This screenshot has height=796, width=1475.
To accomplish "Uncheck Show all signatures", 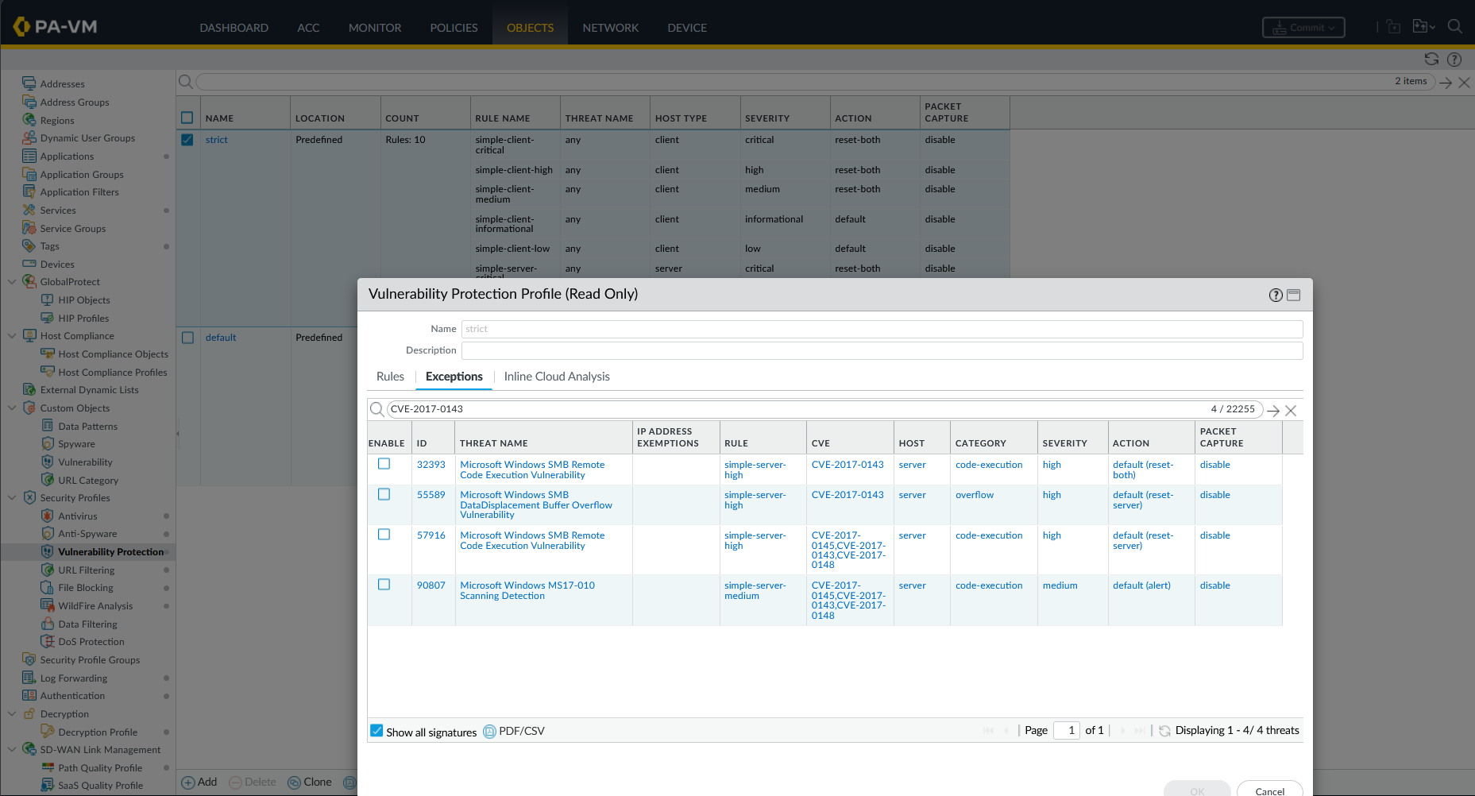I will point(376,731).
